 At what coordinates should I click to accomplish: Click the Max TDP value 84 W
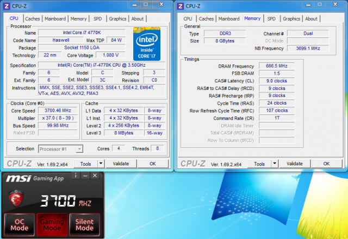click(116, 40)
